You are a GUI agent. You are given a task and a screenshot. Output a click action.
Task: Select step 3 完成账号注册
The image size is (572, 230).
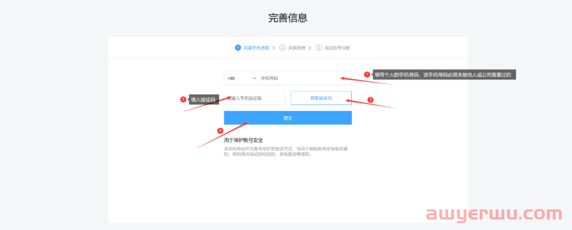pos(333,47)
